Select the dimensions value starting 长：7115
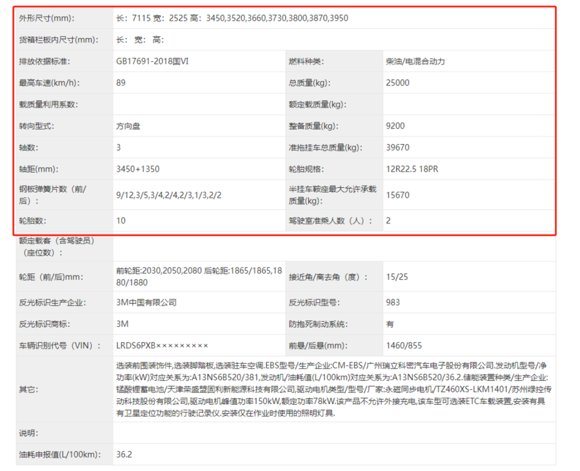 tap(232, 18)
